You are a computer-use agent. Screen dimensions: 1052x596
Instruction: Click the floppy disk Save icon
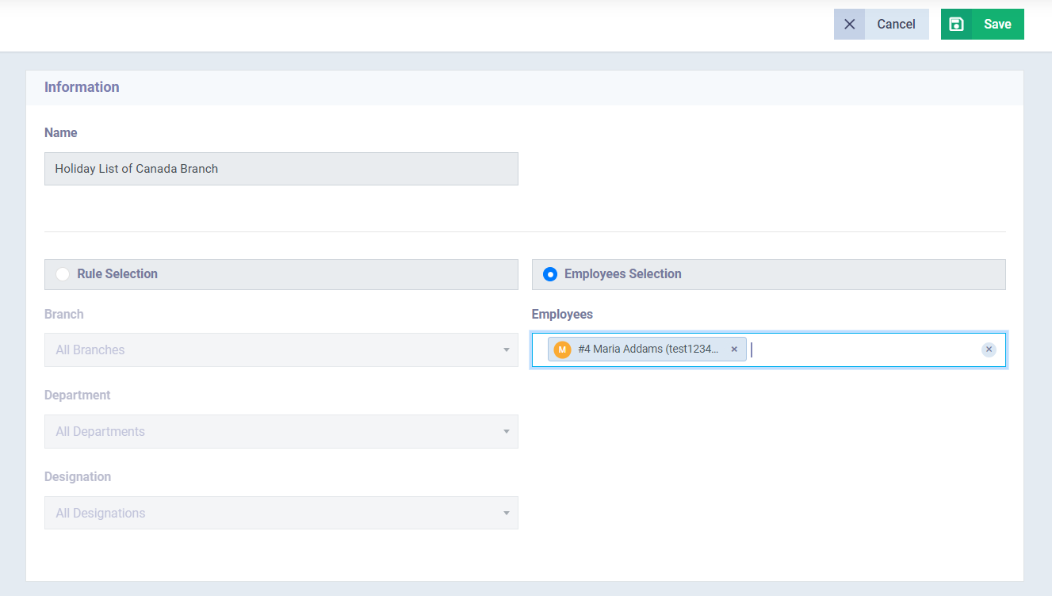click(x=956, y=25)
